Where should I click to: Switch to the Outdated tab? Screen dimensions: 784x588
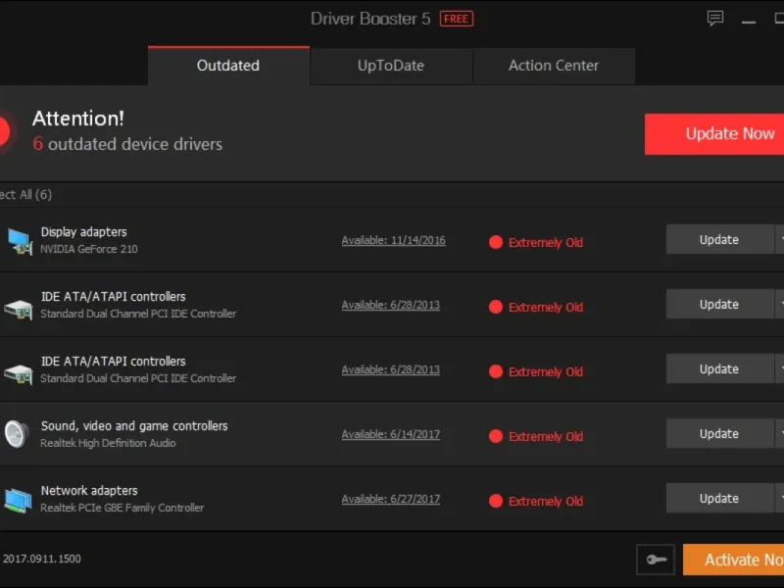click(228, 66)
